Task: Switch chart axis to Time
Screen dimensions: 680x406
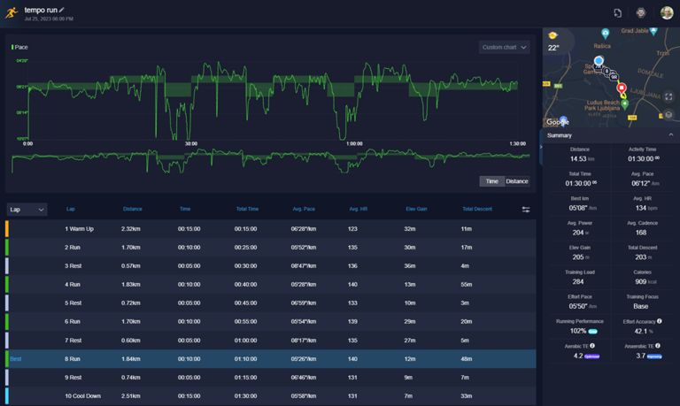Action: 491,181
